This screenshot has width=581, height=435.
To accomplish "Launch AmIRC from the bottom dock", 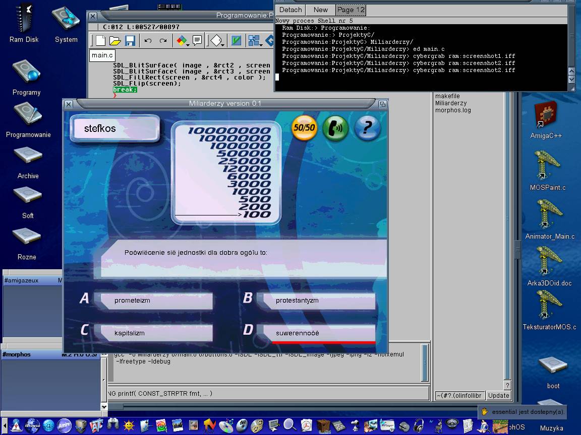I will (64, 425).
